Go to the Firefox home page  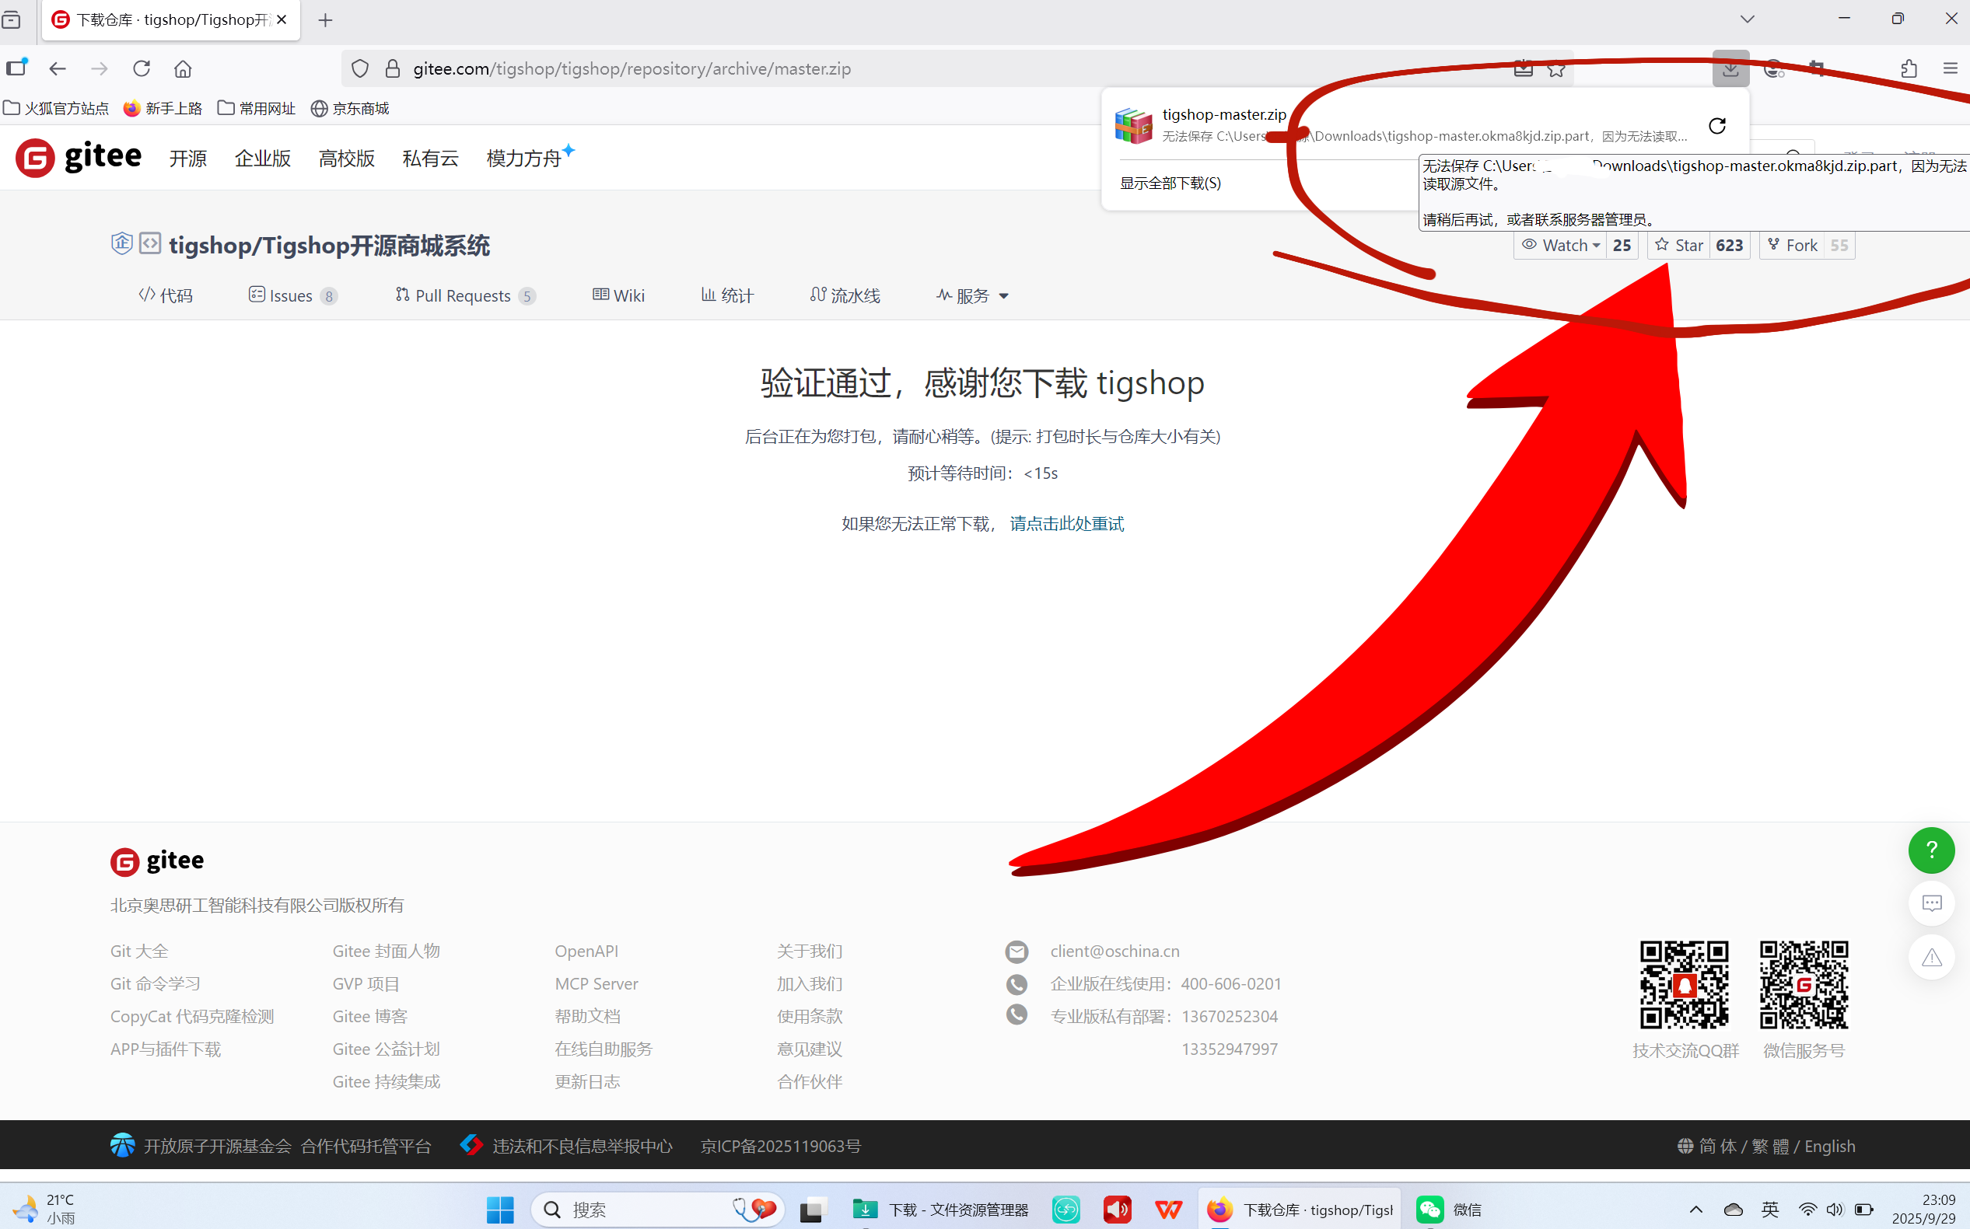pyautogui.click(x=183, y=68)
